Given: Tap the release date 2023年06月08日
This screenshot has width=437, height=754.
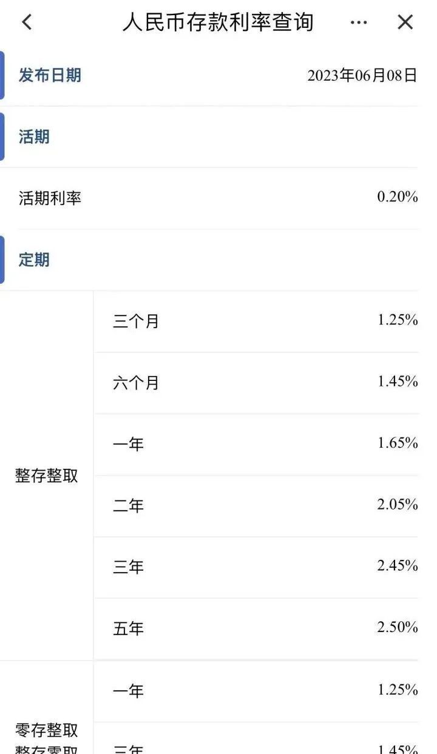Looking at the screenshot, I should (362, 76).
